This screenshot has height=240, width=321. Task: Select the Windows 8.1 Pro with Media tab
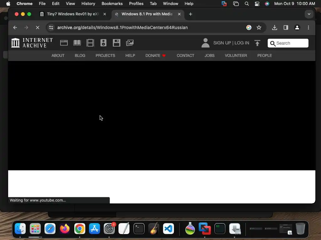147,14
